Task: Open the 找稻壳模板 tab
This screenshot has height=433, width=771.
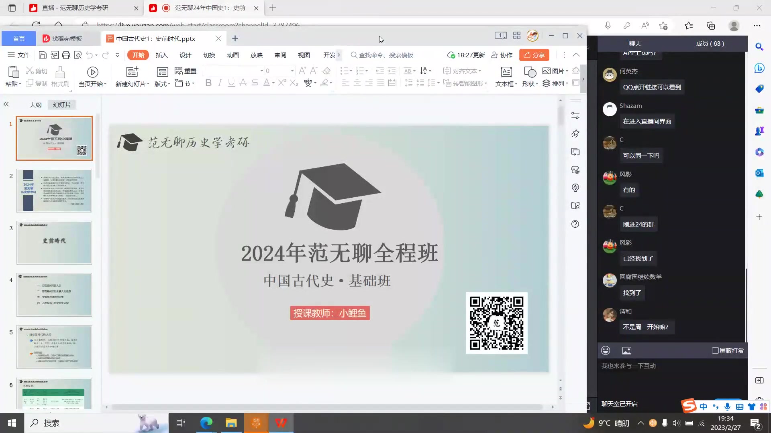Action: 67,38
